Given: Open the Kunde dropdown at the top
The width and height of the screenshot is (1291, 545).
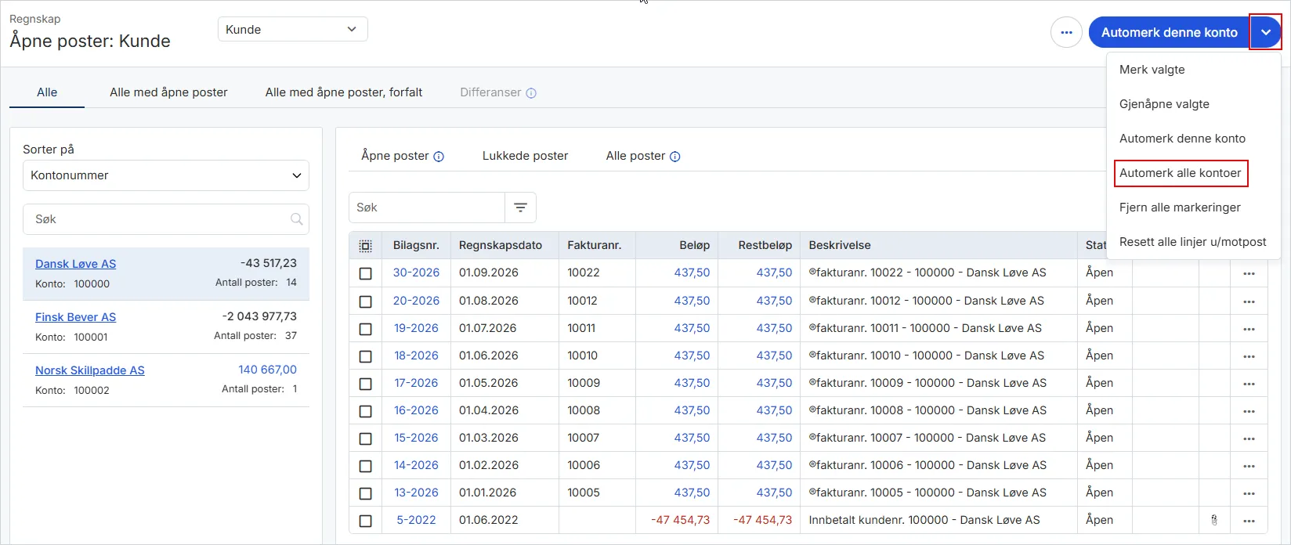Looking at the screenshot, I should point(292,29).
